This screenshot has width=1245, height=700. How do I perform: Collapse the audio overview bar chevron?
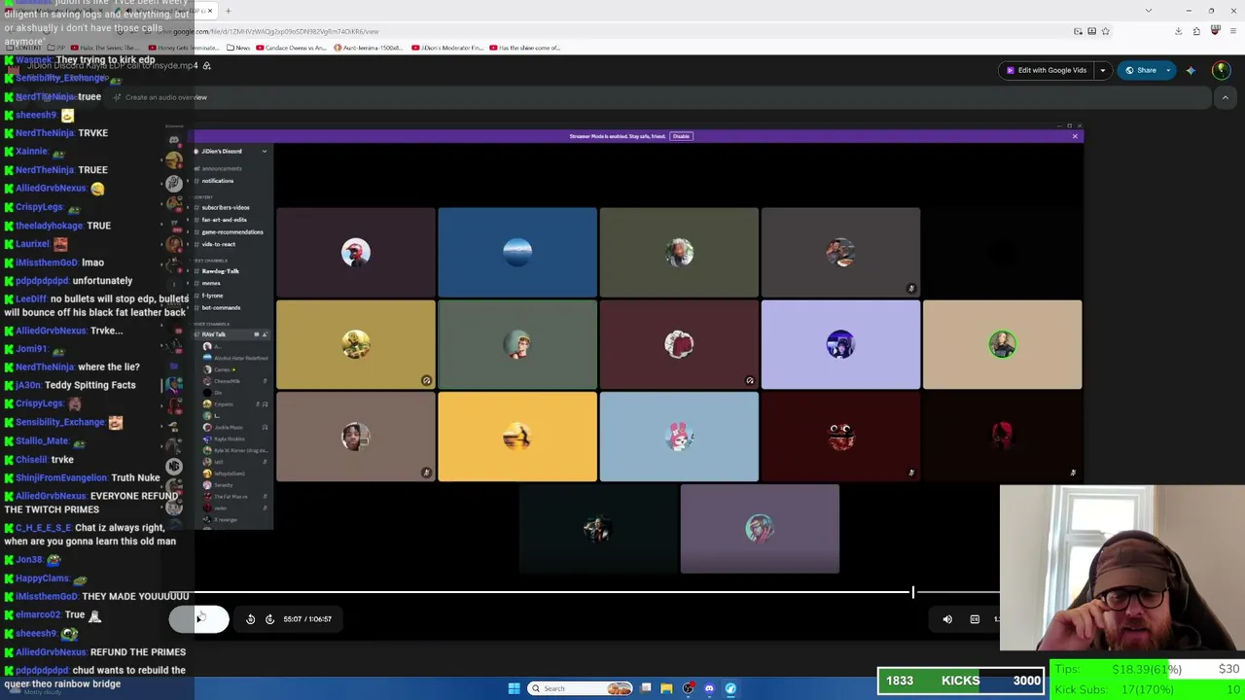(1225, 97)
